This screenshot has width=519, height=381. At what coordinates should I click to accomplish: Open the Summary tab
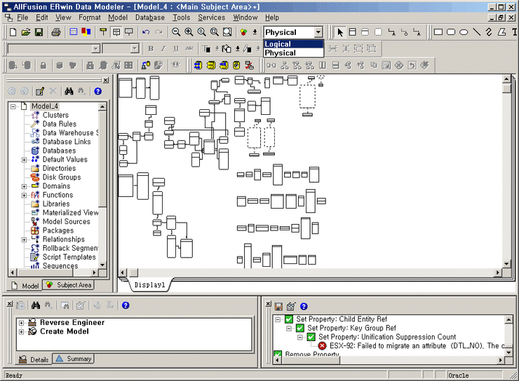(74, 359)
